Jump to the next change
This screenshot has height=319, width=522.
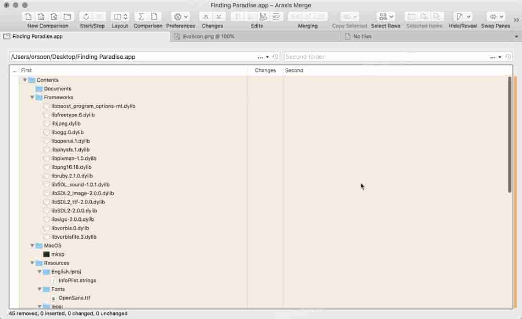pos(219,17)
